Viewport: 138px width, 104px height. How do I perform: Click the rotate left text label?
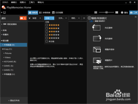[x=108, y=28]
